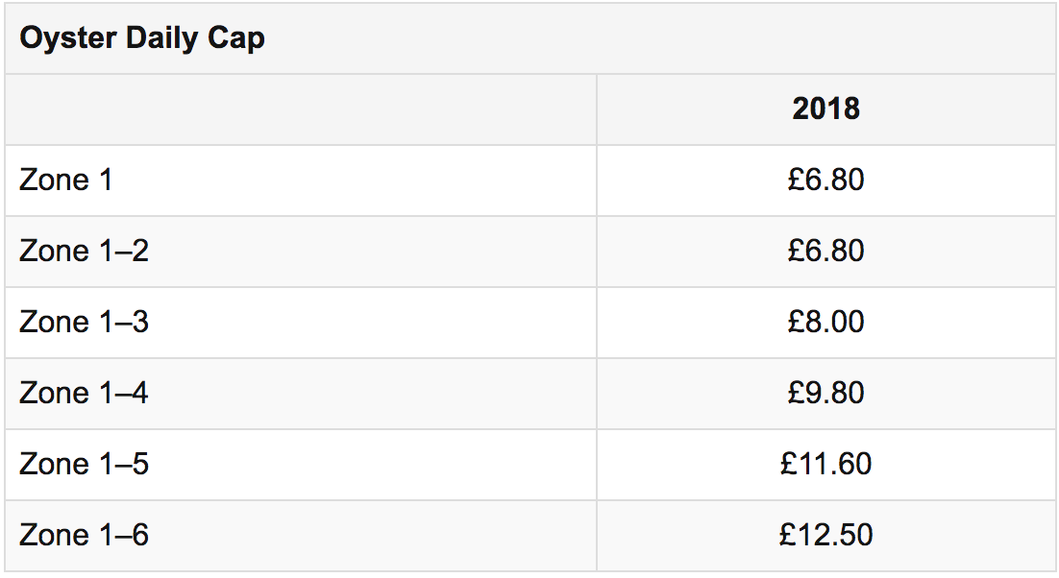The image size is (1059, 578).
Task: Select the 2018 column header
Action: click(x=826, y=108)
